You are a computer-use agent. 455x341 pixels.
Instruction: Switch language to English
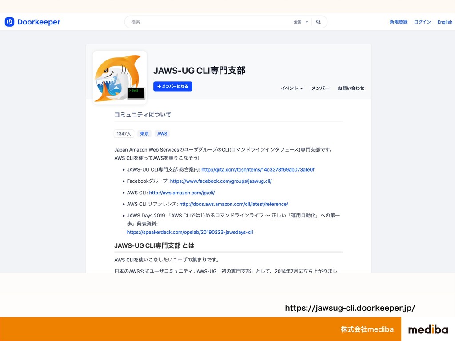point(445,22)
